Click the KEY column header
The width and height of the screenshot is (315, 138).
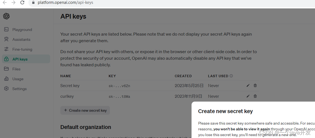point(112,76)
